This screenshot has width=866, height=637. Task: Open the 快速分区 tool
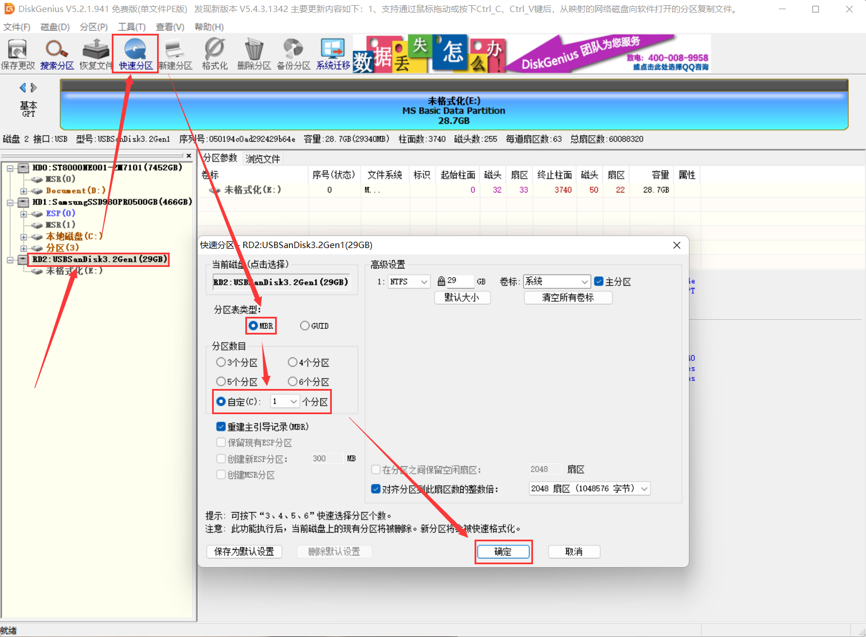point(135,52)
